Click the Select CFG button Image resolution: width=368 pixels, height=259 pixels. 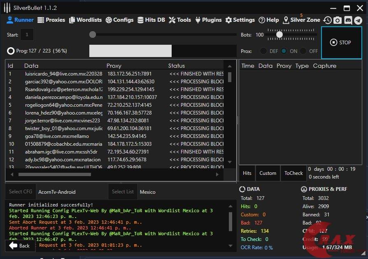[x=21, y=192]
